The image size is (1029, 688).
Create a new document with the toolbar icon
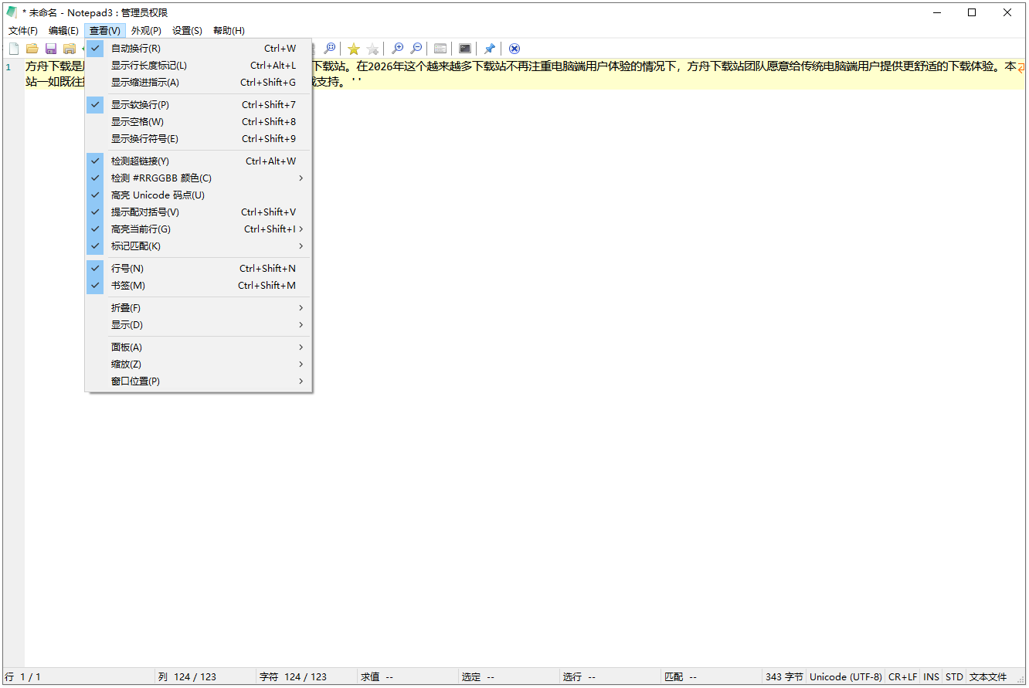tap(13, 48)
